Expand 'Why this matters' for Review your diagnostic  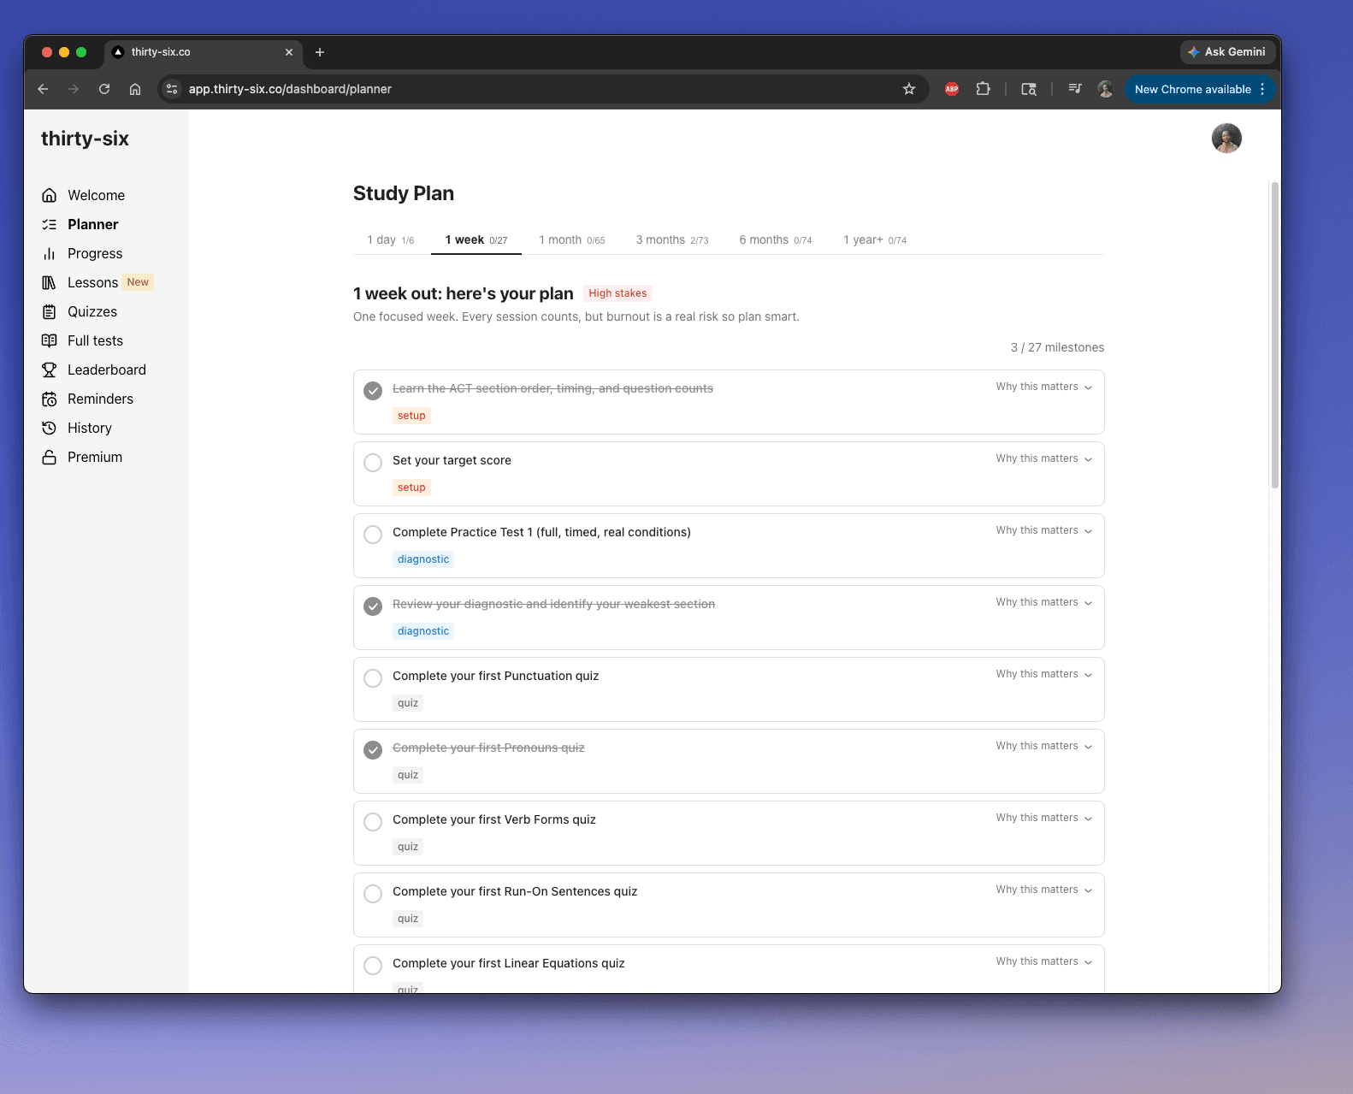[1044, 602]
